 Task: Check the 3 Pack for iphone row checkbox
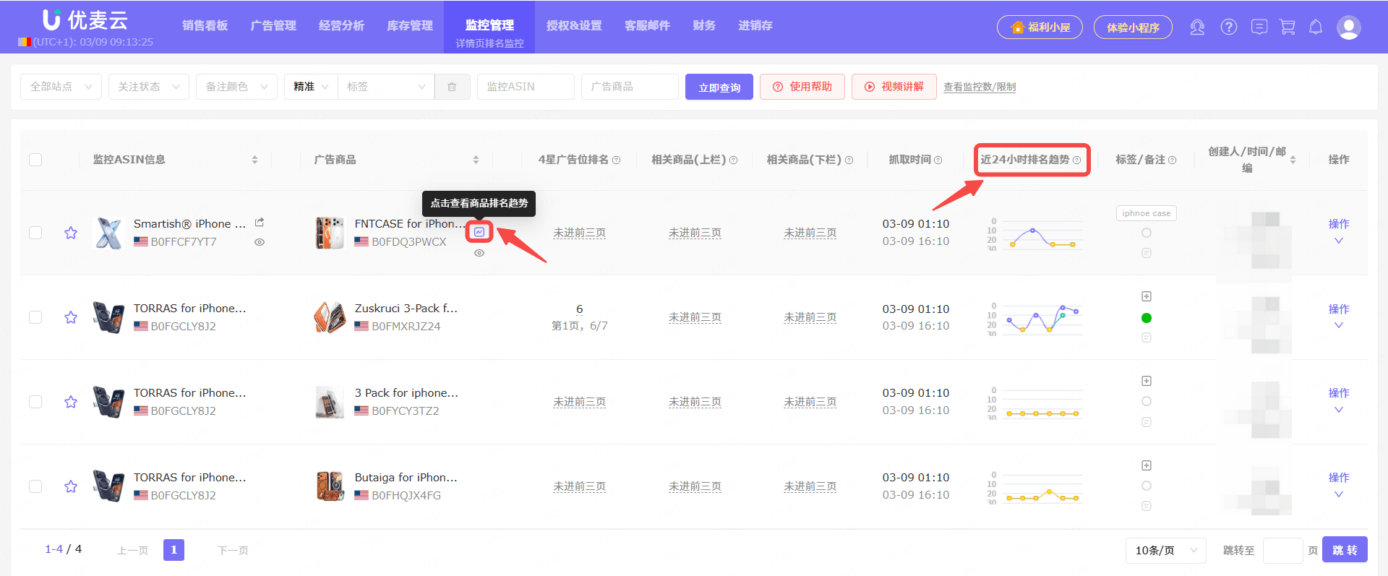point(35,402)
